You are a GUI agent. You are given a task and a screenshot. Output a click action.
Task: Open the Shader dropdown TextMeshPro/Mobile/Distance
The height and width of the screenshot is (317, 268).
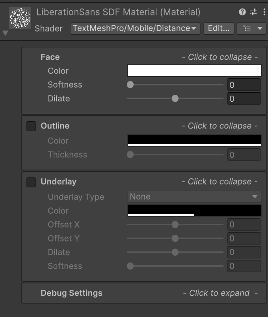click(x=135, y=28)
